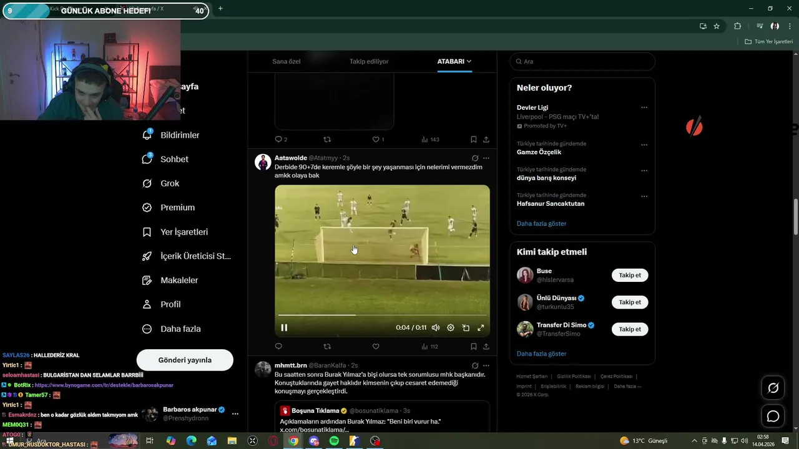
Task: Mute the video sound
Action: (436, 327)
